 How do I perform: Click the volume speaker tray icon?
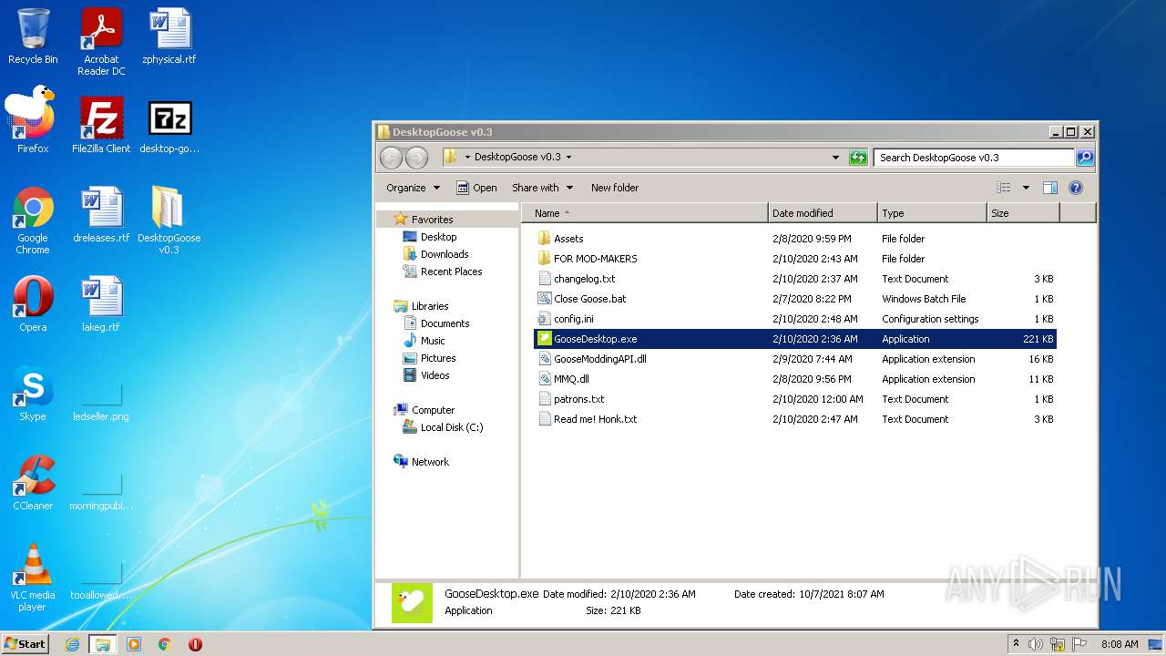(x=1036, y=644)
